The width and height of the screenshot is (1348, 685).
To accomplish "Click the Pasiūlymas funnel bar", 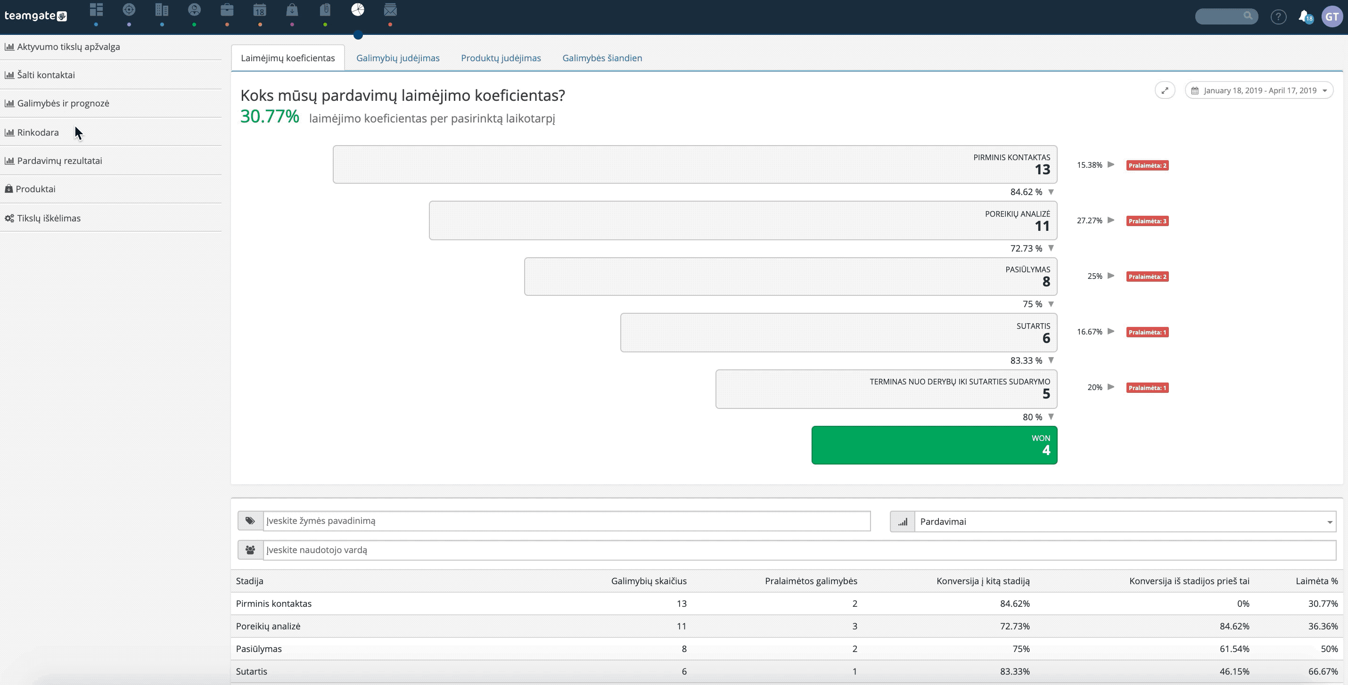I will tap(791, 277).
